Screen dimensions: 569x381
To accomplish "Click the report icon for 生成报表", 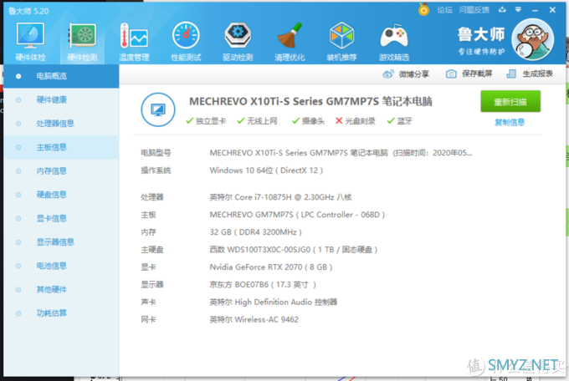I will tap(511, 74).
